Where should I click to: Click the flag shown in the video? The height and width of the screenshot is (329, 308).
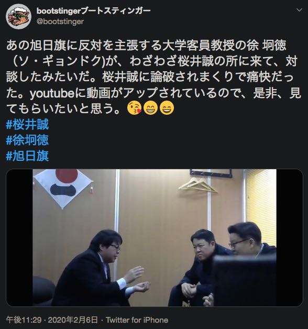click(63, 189)
